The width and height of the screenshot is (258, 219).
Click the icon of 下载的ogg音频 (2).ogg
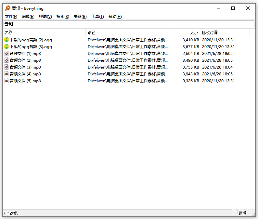[6, 40]
